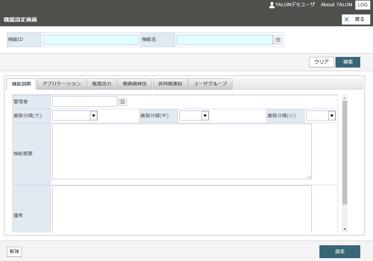
Task: Open the 機能名 list lookup icon
Action: click(x=278, y=39)
